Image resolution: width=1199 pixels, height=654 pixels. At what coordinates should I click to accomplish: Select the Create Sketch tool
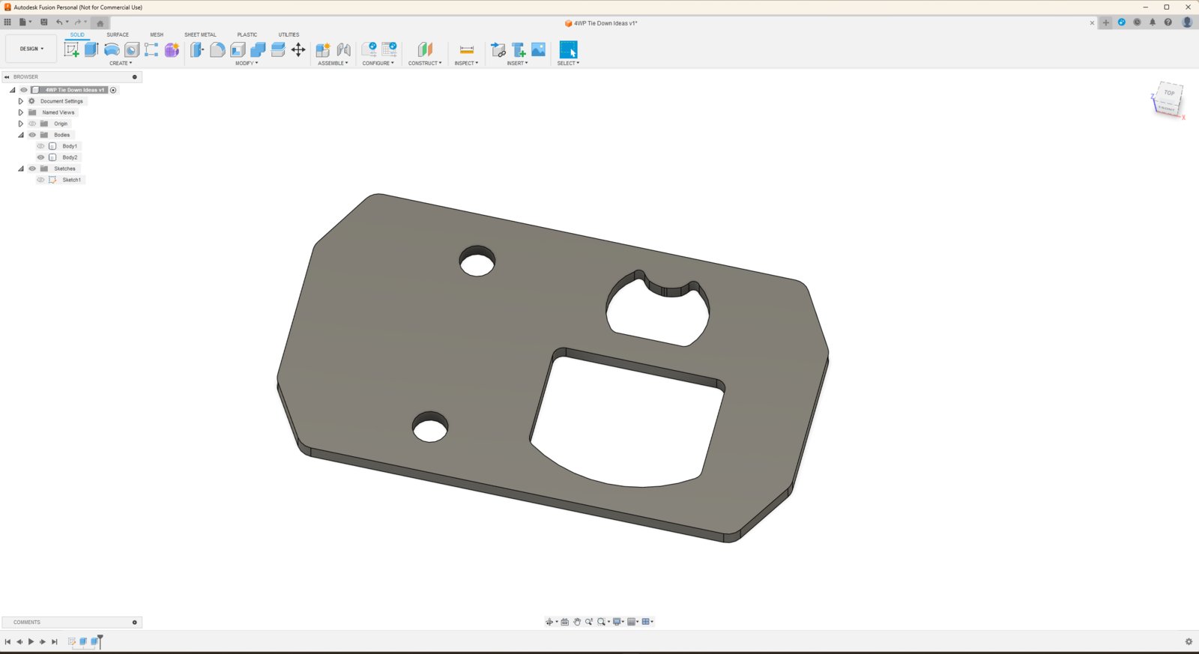pyautogui.click(x=71, y=49)
